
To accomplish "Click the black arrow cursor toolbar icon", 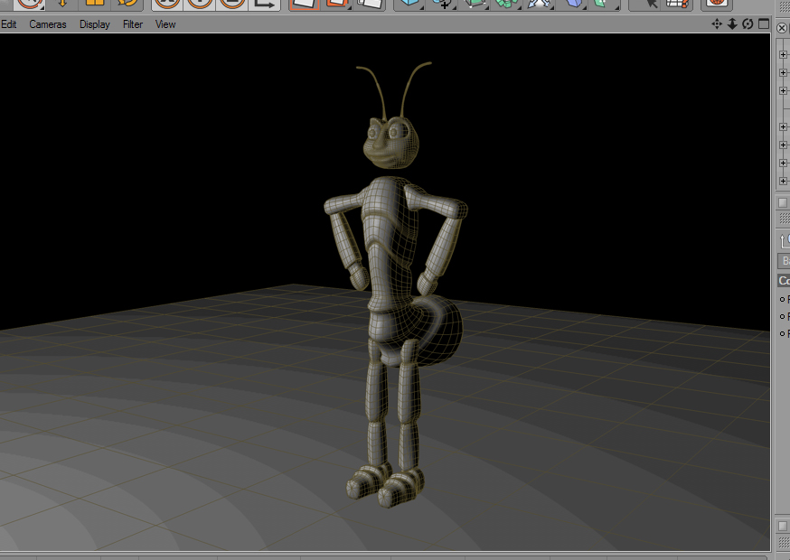I will coord(651,4).
